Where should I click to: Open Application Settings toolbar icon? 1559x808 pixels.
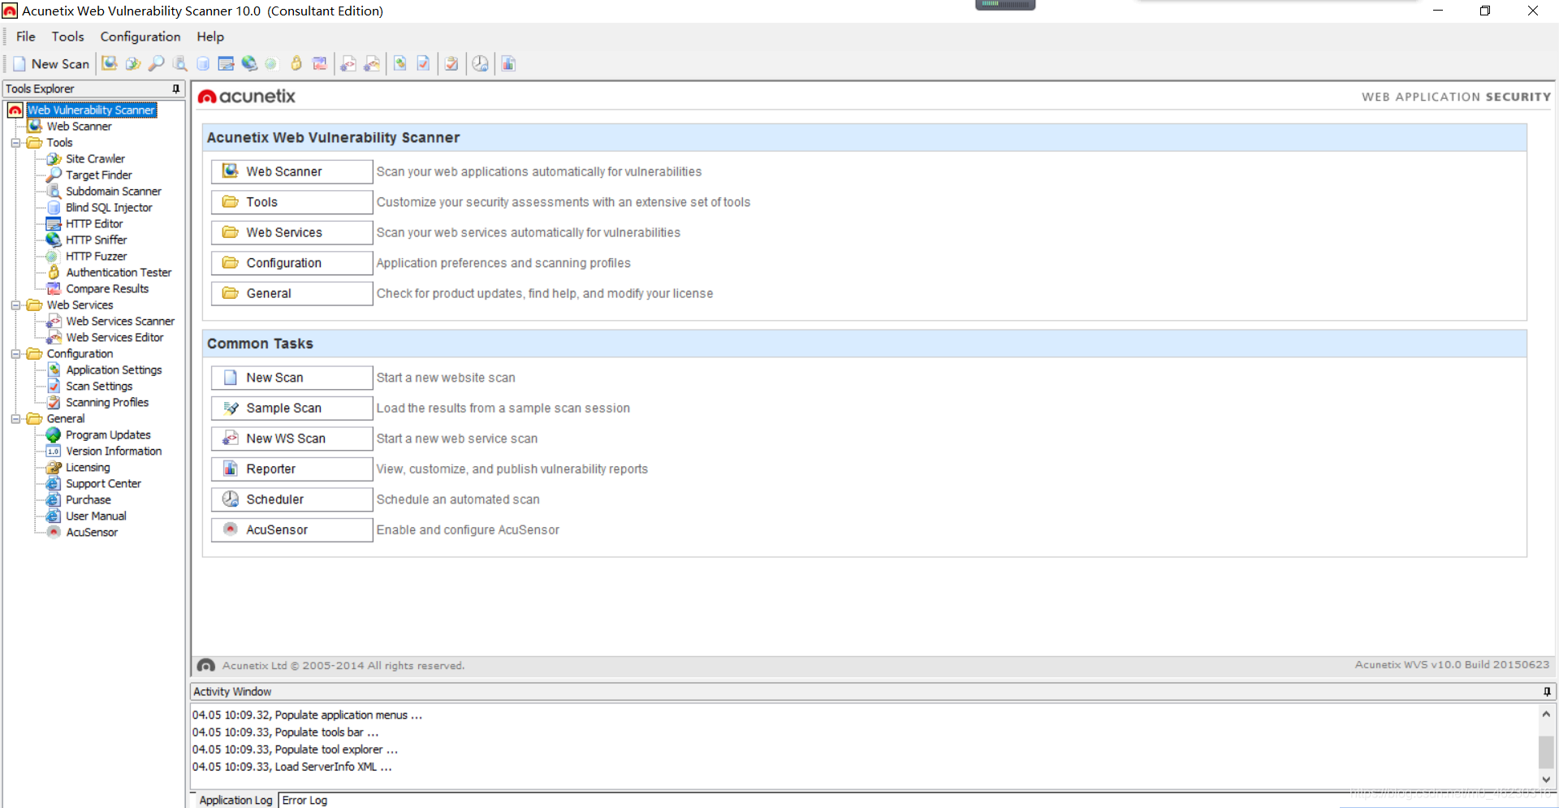[400, 63]
